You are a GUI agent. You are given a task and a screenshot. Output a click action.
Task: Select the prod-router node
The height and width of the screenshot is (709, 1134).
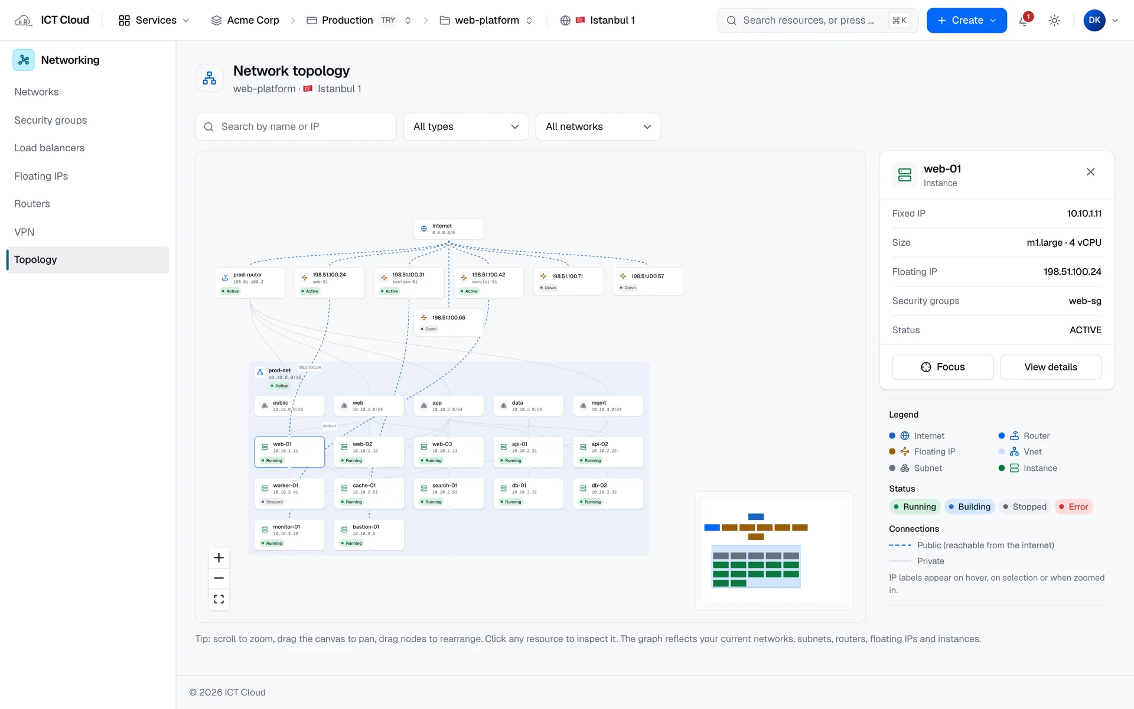(250, 282)
